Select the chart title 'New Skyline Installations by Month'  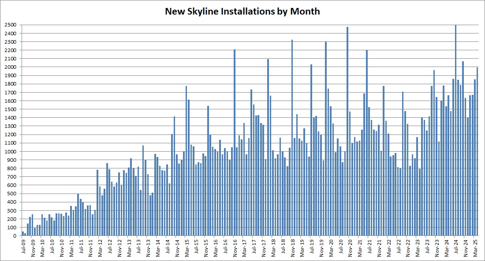tap(242, 11)
